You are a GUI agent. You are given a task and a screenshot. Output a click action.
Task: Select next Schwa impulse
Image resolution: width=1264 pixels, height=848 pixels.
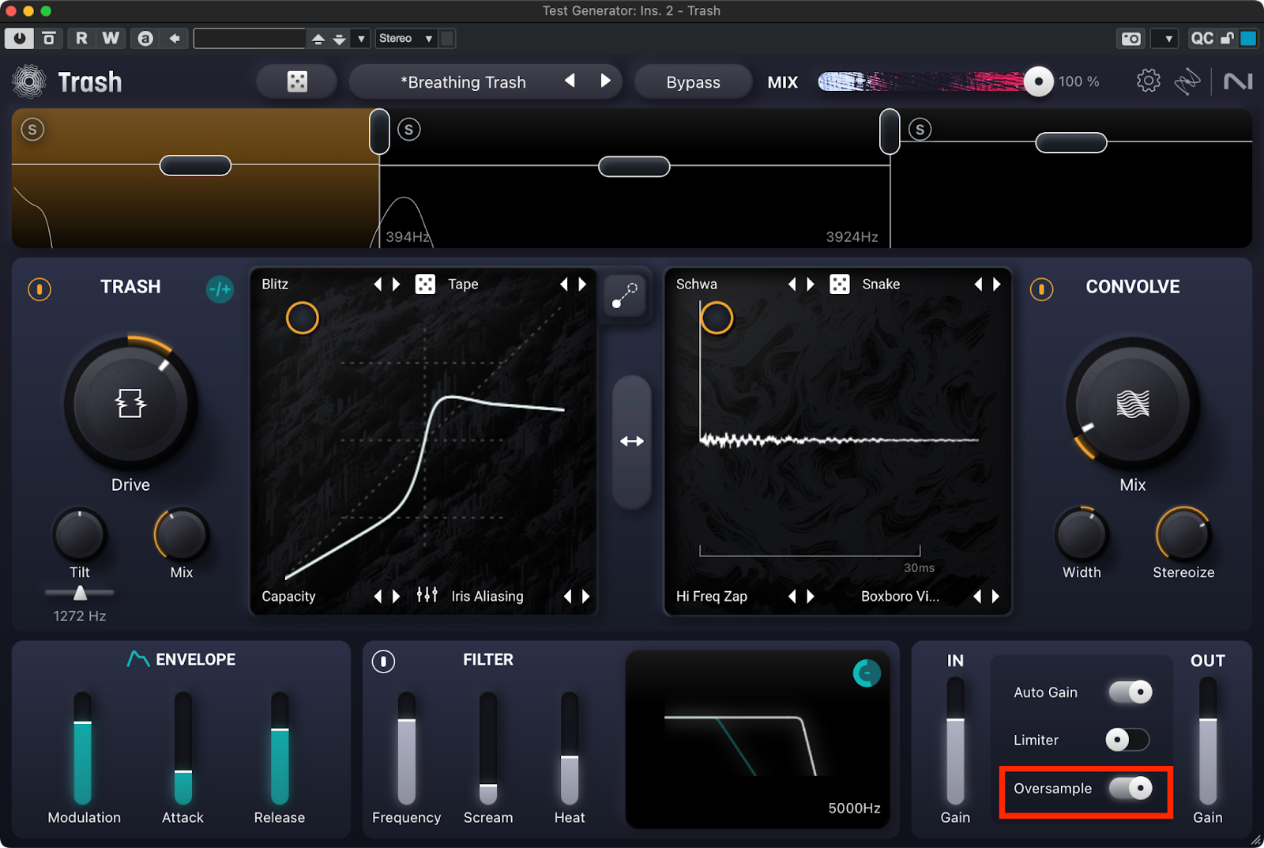coord(811,284)
